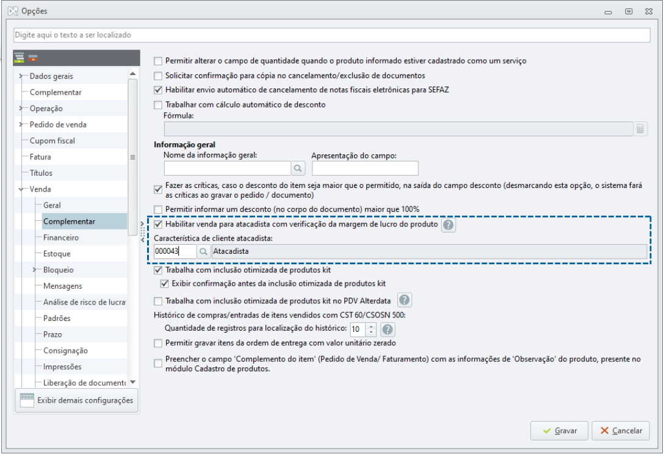664x454 pixels.
Task: Open Mensagens under Venda
Action: (x=63, y=286)
